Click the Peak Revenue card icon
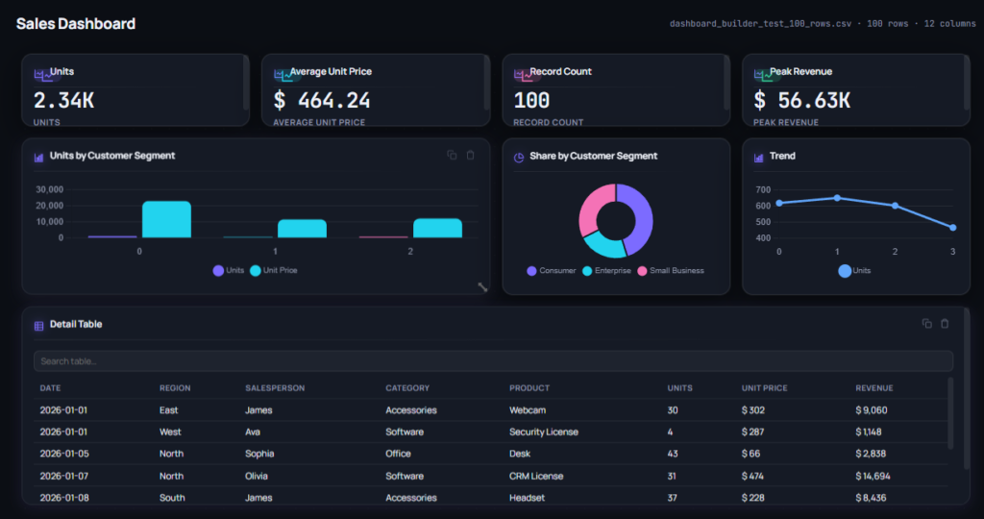The height and width of the screenshot is (519, 984). click(x=762, y=75)
